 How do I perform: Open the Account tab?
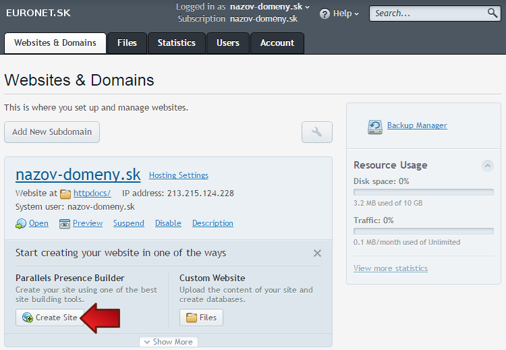[x=277, y=43]
